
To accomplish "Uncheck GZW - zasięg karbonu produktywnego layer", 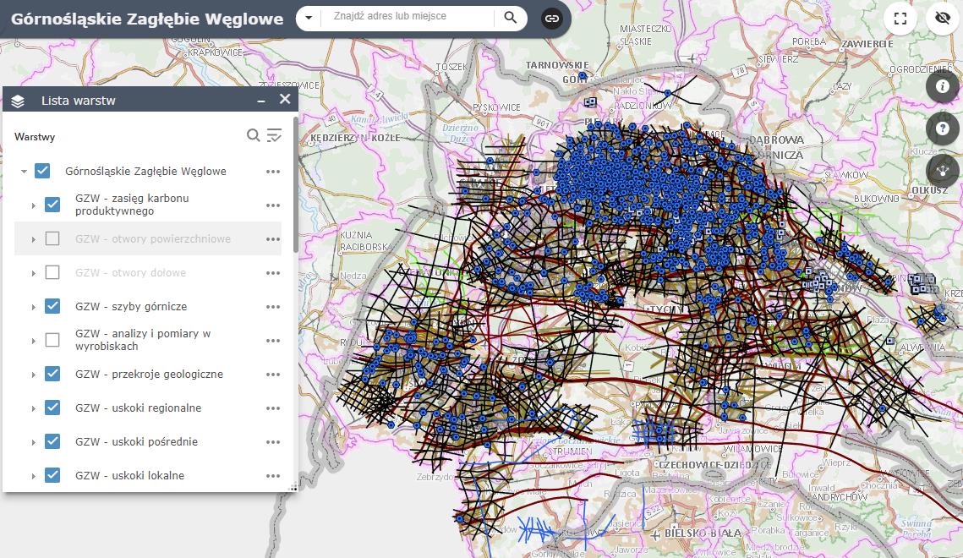I will [52, 205].
